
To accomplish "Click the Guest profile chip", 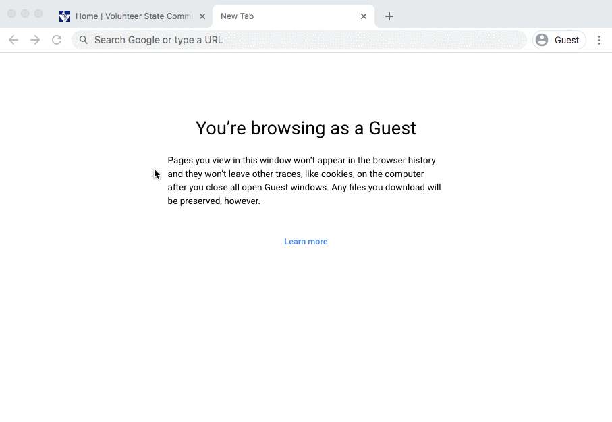I will coord(558,40).
